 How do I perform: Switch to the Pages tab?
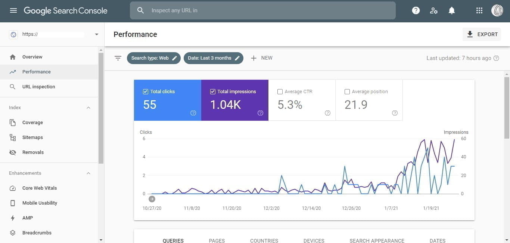pyautogui.click(x=217, y=240)
